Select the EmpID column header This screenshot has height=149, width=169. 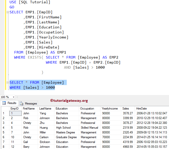(15, 109)
